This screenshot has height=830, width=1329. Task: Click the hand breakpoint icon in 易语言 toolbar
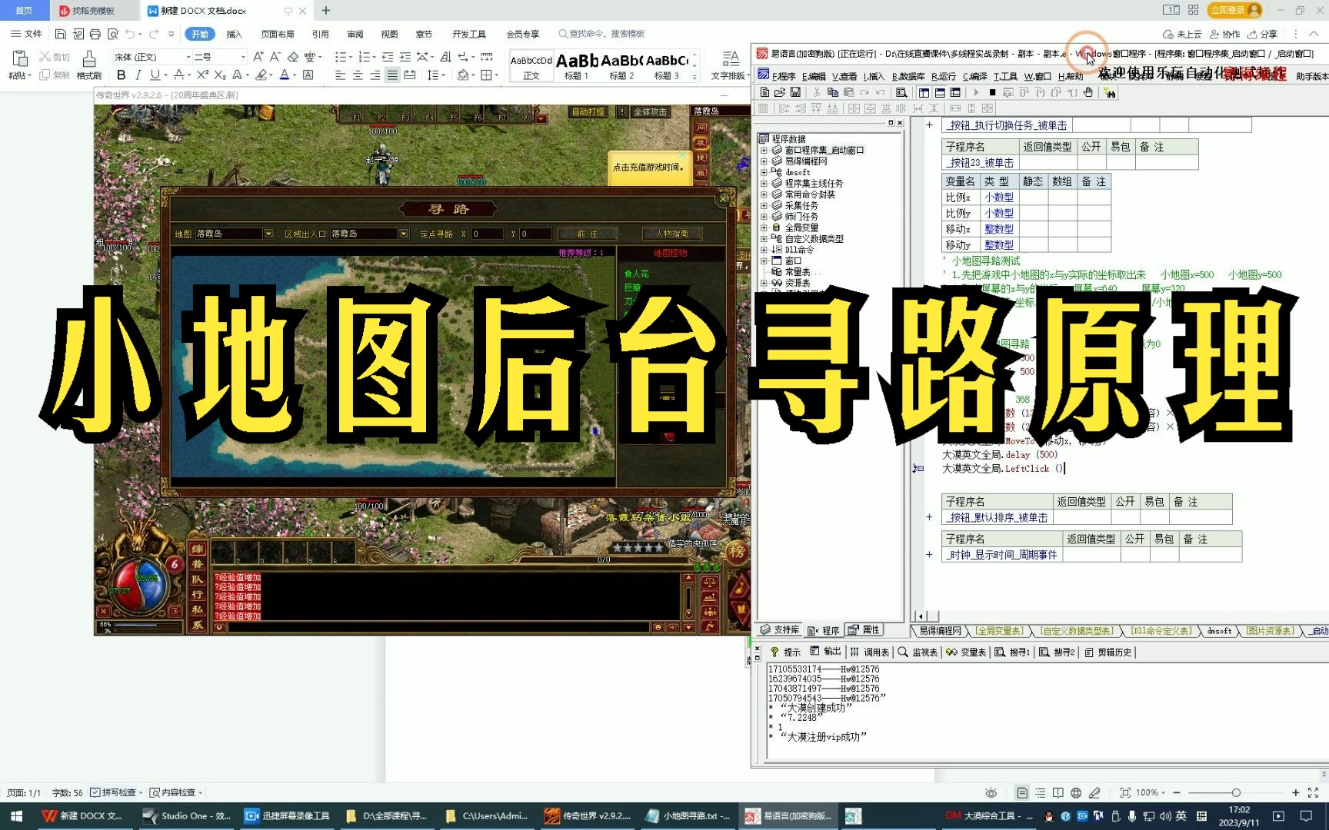(x=1088, y=92)
